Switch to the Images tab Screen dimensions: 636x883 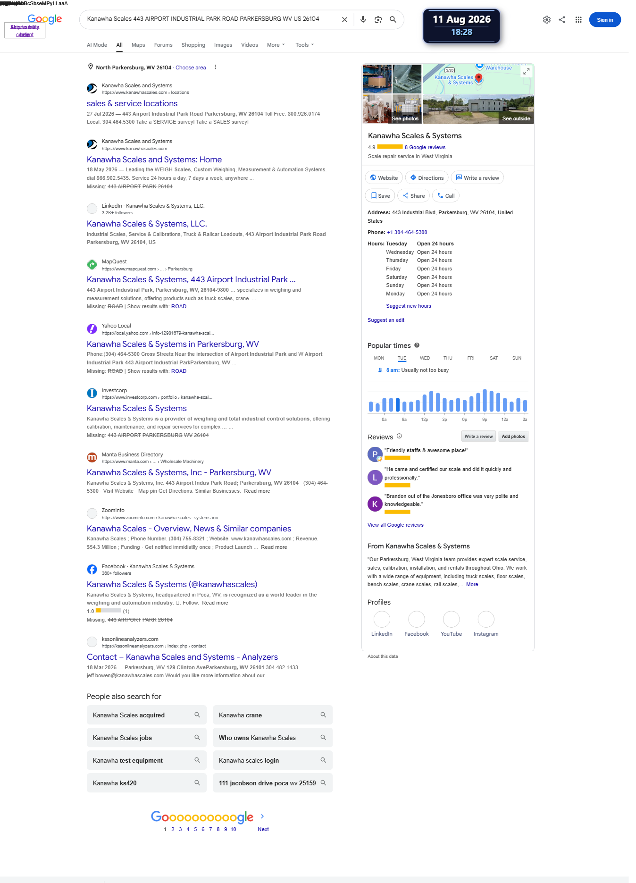pos(223,45)
